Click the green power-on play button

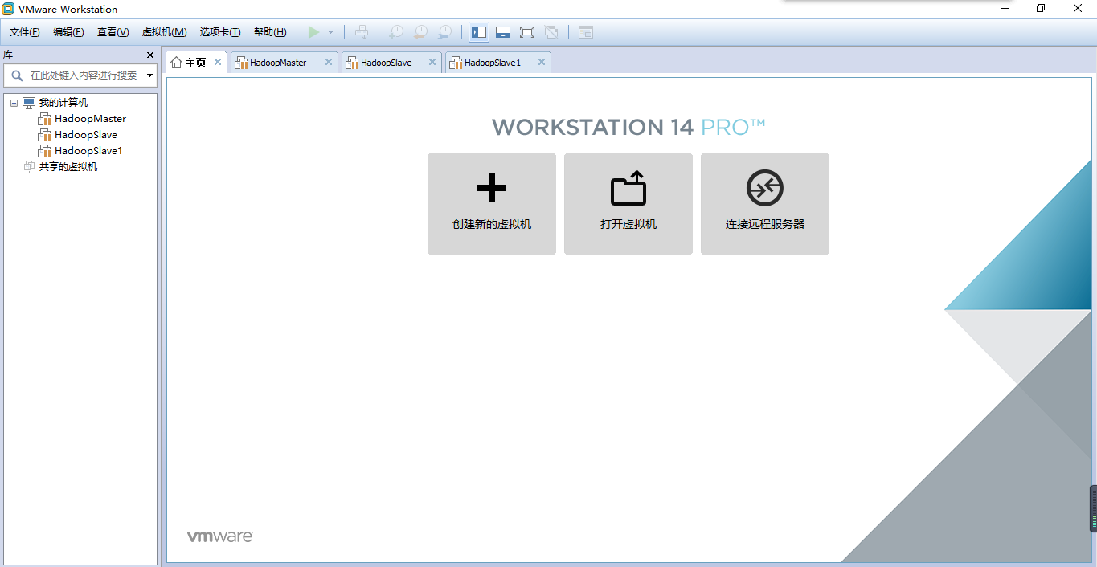coord(313,32)
